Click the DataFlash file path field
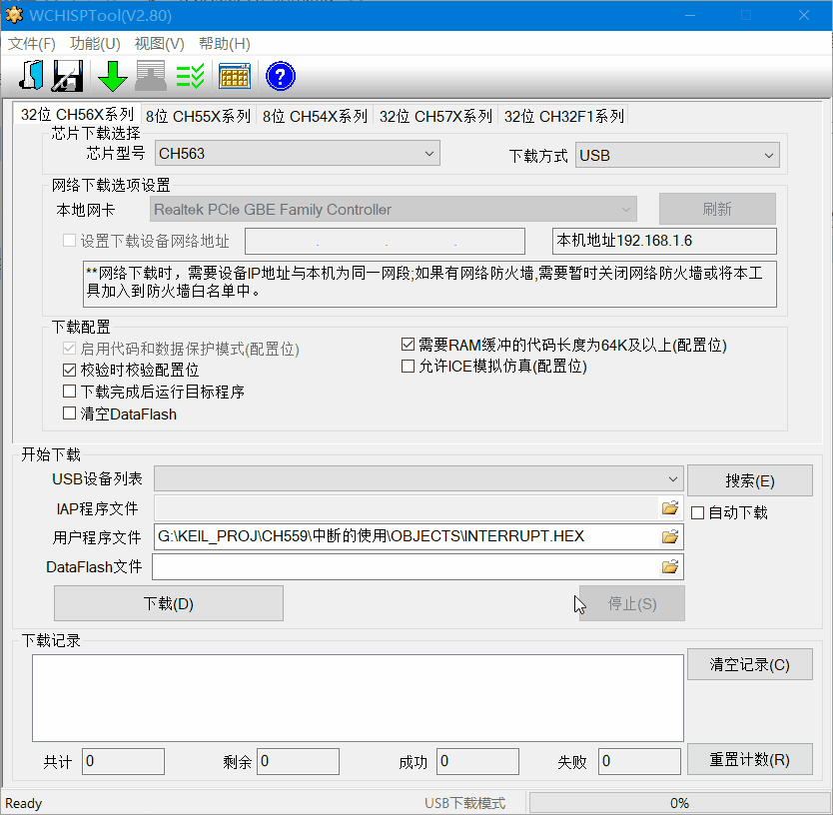 [x=407, y=567]
